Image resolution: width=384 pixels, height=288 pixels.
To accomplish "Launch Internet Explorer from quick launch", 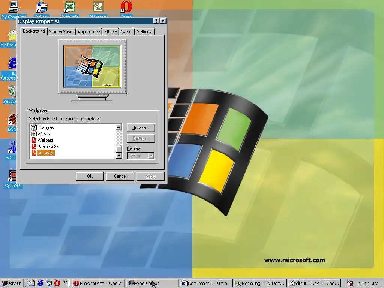I will click(40, 283).
